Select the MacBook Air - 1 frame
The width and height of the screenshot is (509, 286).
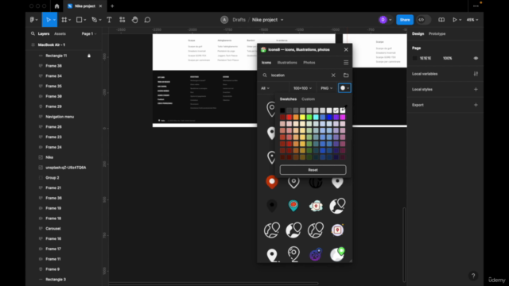pos(51,44)
